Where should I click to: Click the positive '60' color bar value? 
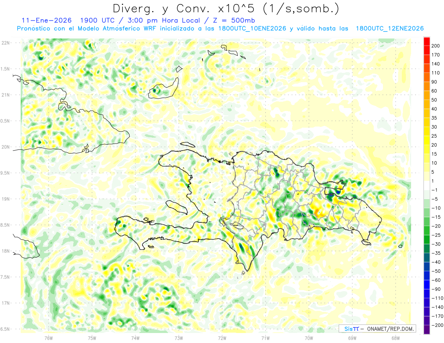(x=434, y=91)
